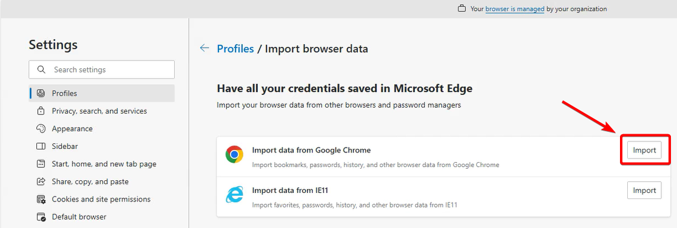Viewport: 677px width, 228px height.
Task: Click the Default browser icon
Action: (41, 217)
